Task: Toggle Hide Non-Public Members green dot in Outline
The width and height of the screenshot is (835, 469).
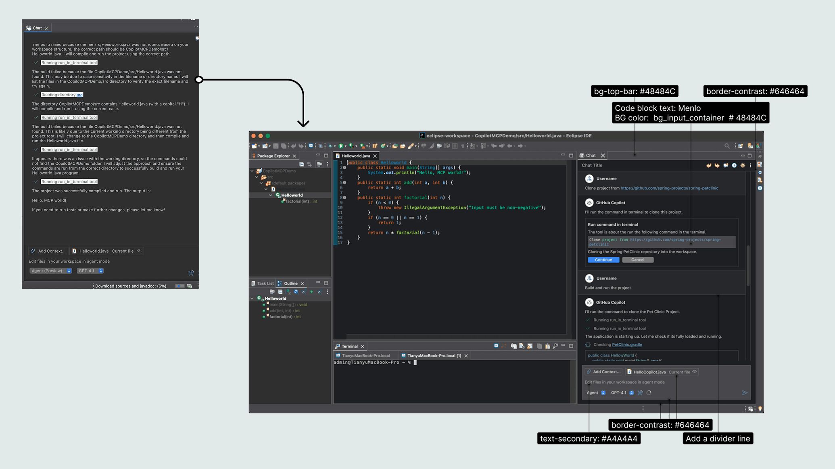Action: pyautogui.click(x=311, y=292)
